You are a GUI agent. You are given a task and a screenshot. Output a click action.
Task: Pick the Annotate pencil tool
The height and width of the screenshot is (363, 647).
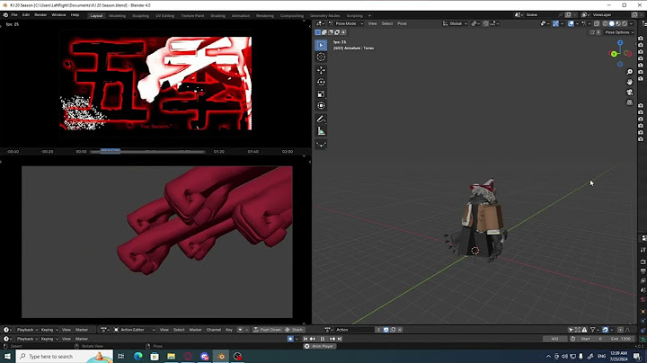tap(321, 120)
